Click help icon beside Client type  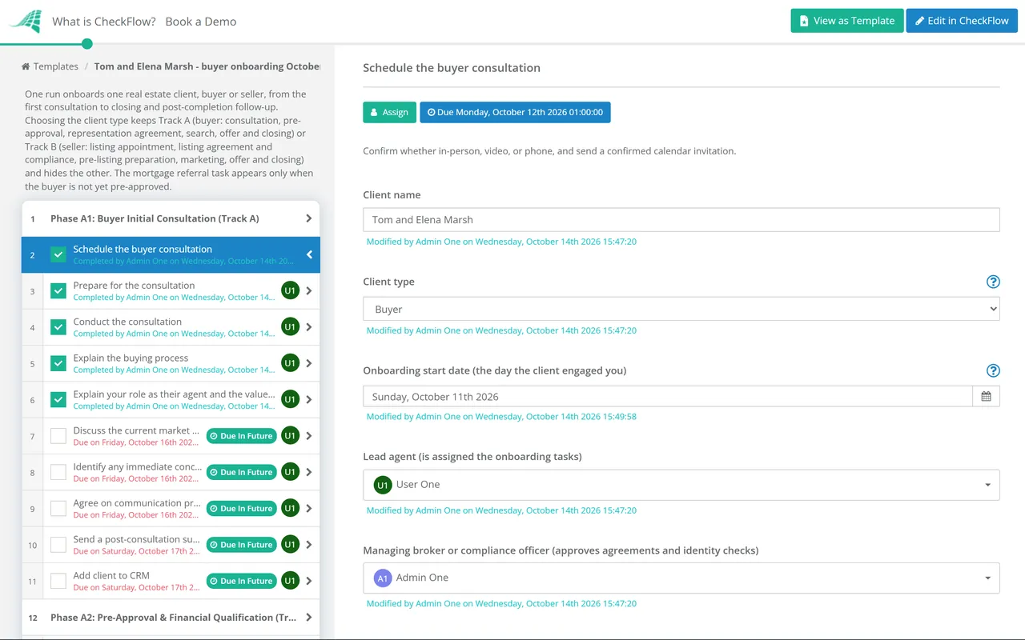tap(993, 282)
